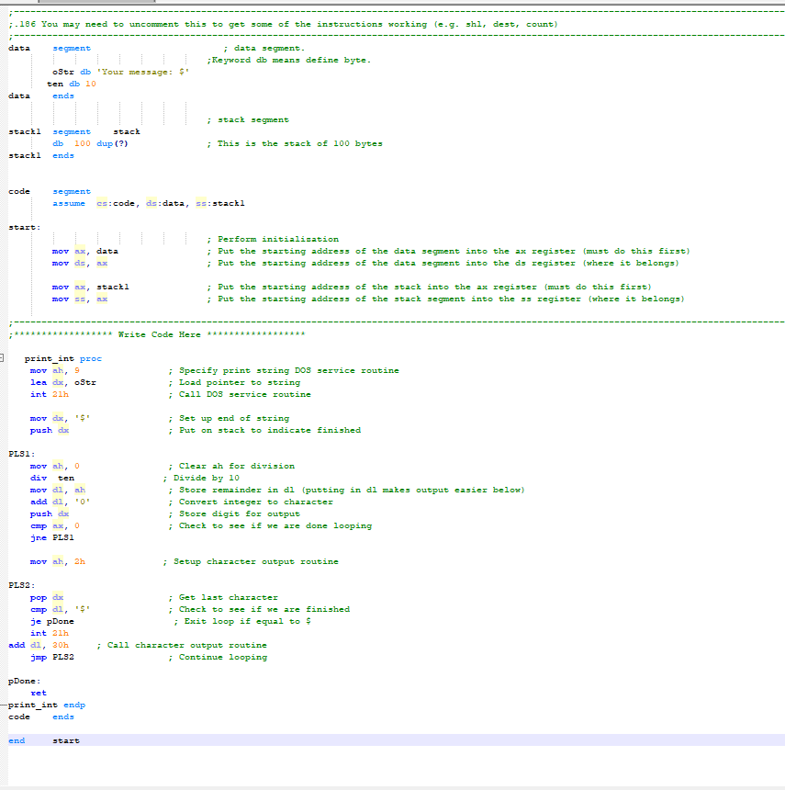This screenshot has height=790, width=785.
Task: Click the 'mov ah, 2h' instruction
Action: (x=58, y=562)
